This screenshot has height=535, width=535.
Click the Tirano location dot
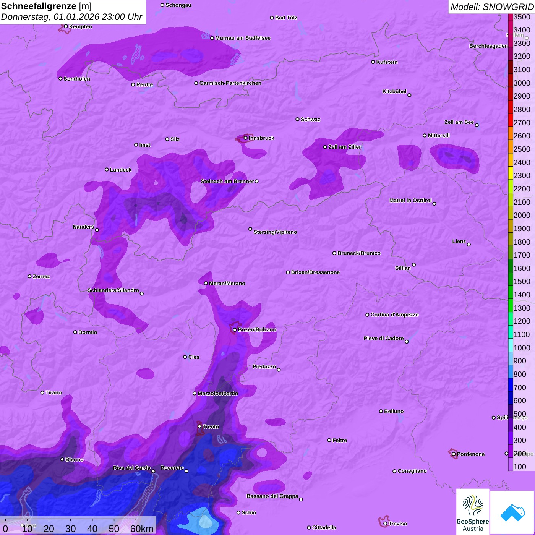coord(42,392)
